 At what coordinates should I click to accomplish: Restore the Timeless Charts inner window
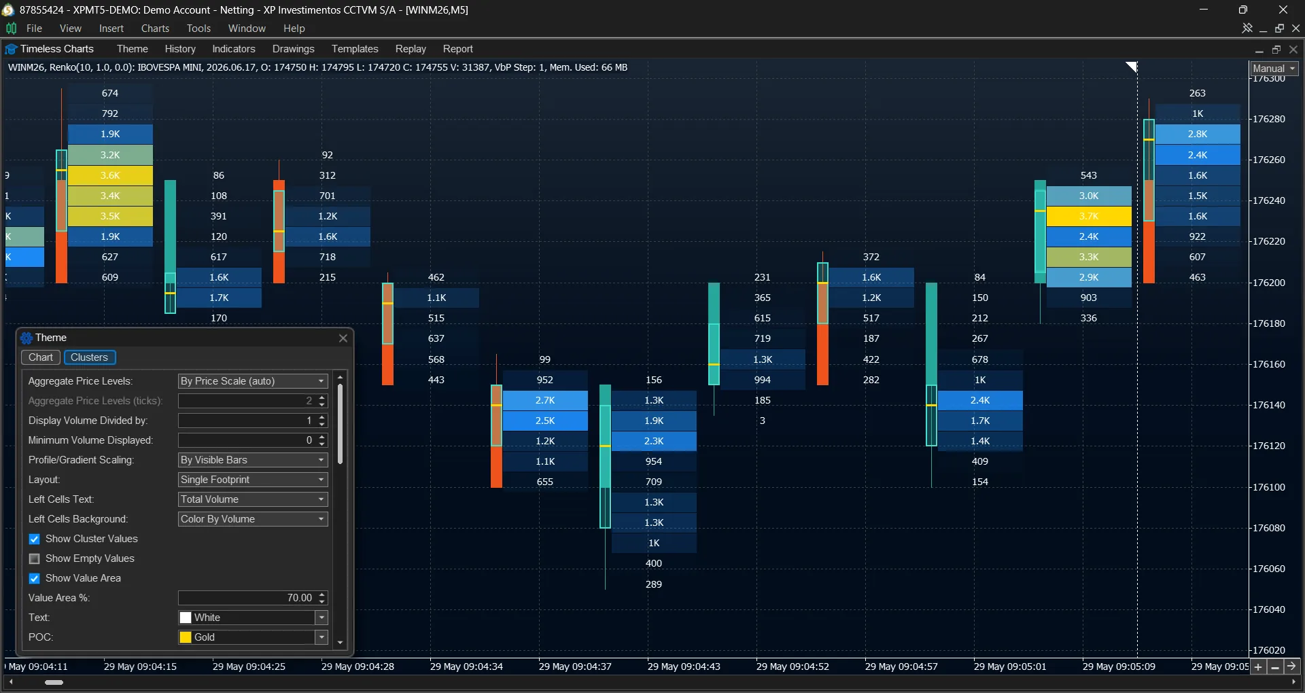pyautogui.click(x=1276, y=50)
